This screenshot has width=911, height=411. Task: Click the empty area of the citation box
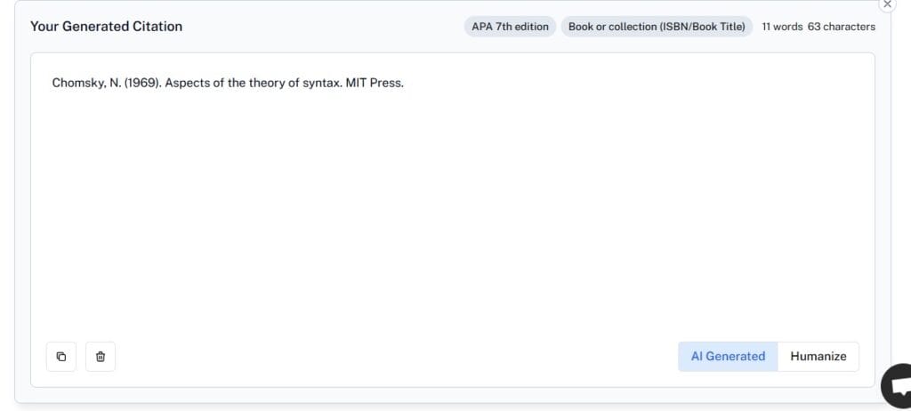[x=445, y=214]
